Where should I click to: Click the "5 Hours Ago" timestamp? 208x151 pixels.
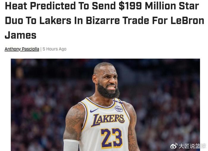(x=54, y=49)
